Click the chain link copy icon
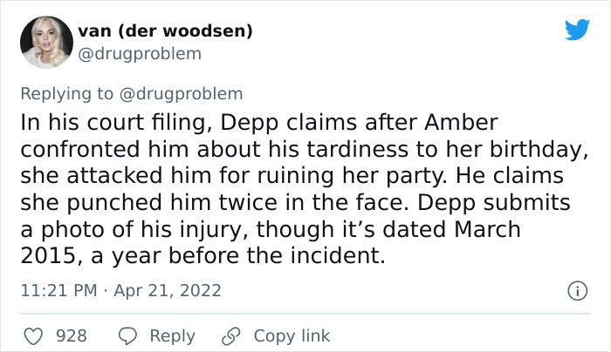 tap(231, 336)
